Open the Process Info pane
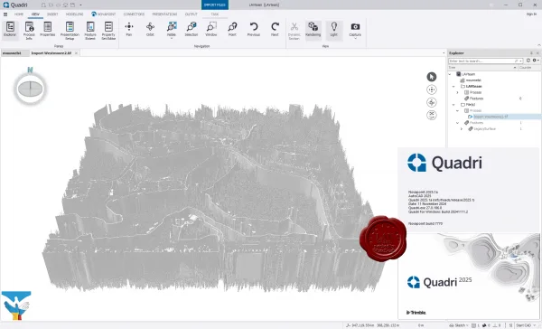542x329 pixels. [29, 31]
